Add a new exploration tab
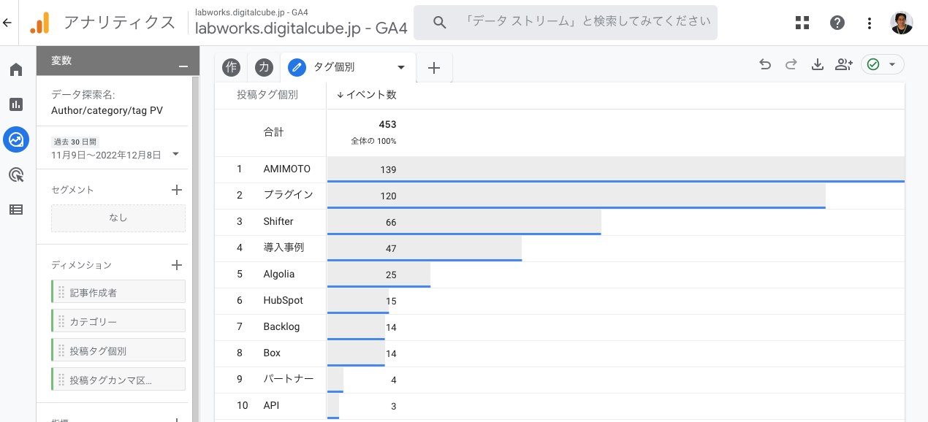This screenshot has height=422, width=928. pyautogui.click(x=434, y=68)
